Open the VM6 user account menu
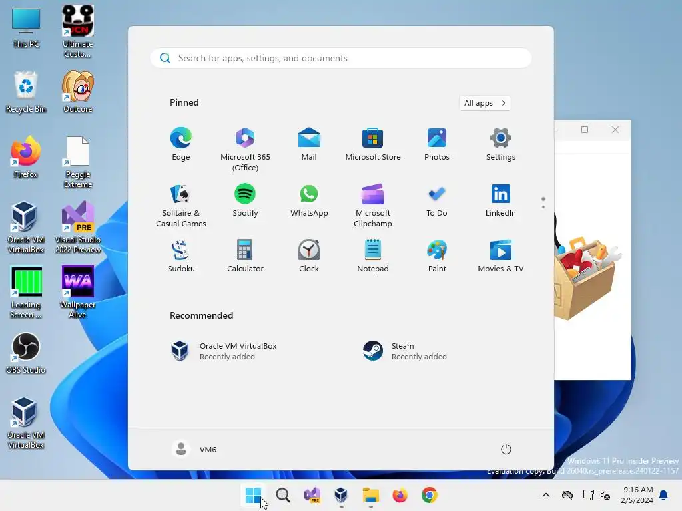This screenshot has width=682, height=511. 194,449
